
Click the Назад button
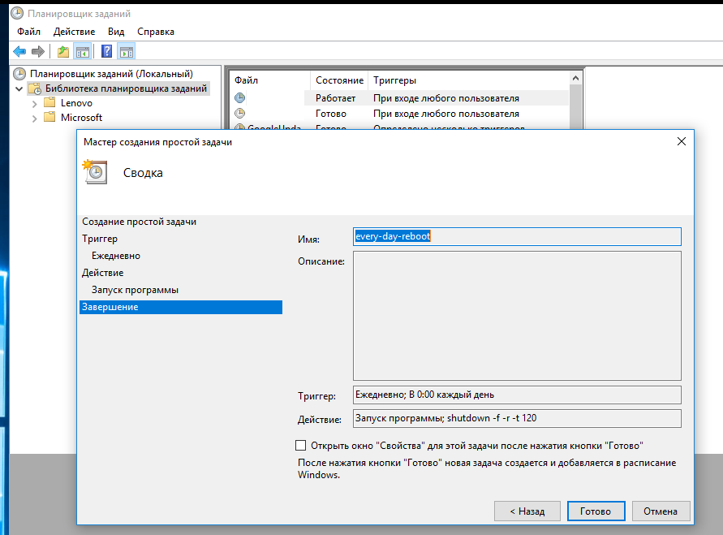pyautogui.click(x=527, y=511)
